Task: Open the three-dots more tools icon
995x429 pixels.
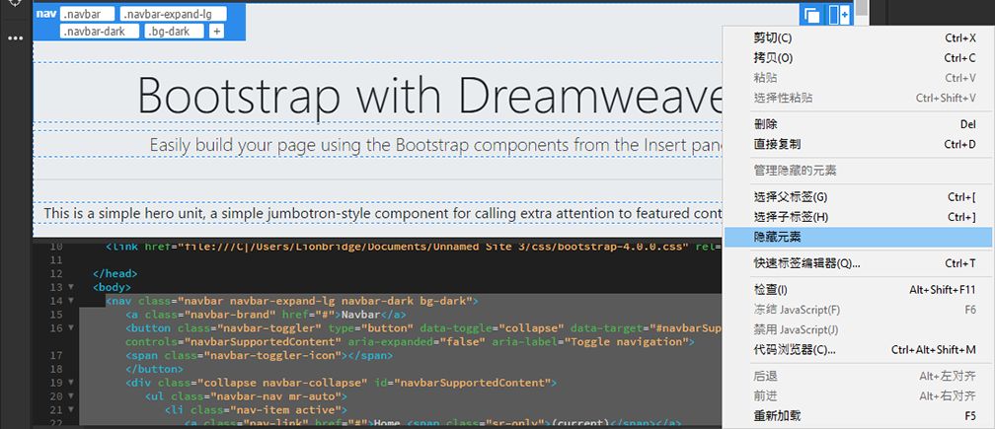Action: tap(15, 38)
